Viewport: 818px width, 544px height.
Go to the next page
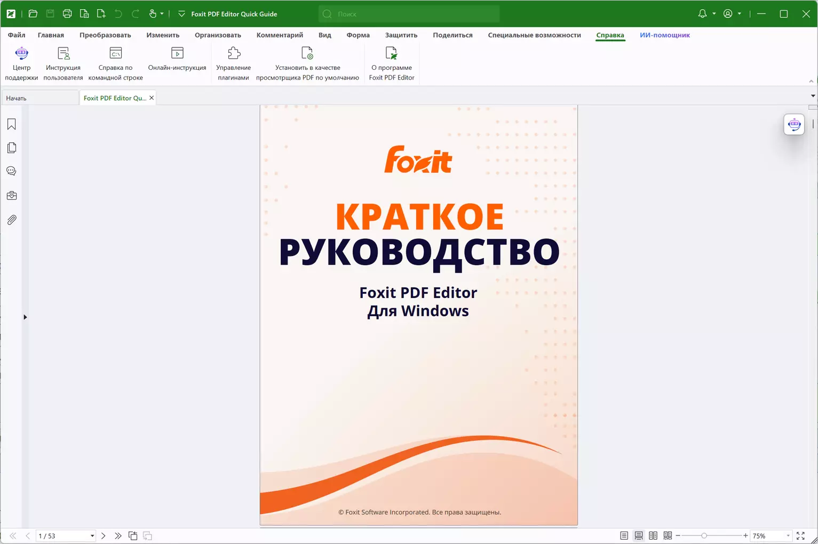click(x=104, y=535)
